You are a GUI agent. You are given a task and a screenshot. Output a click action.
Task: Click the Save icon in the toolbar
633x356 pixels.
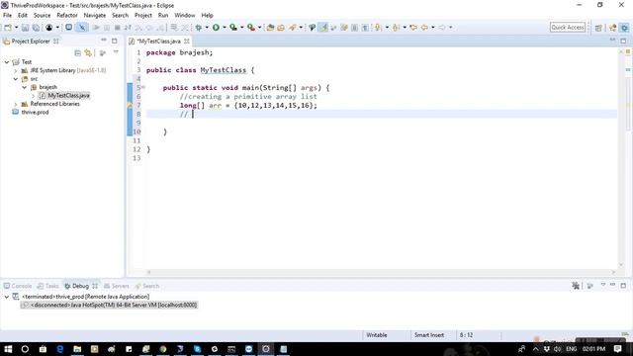25,28
